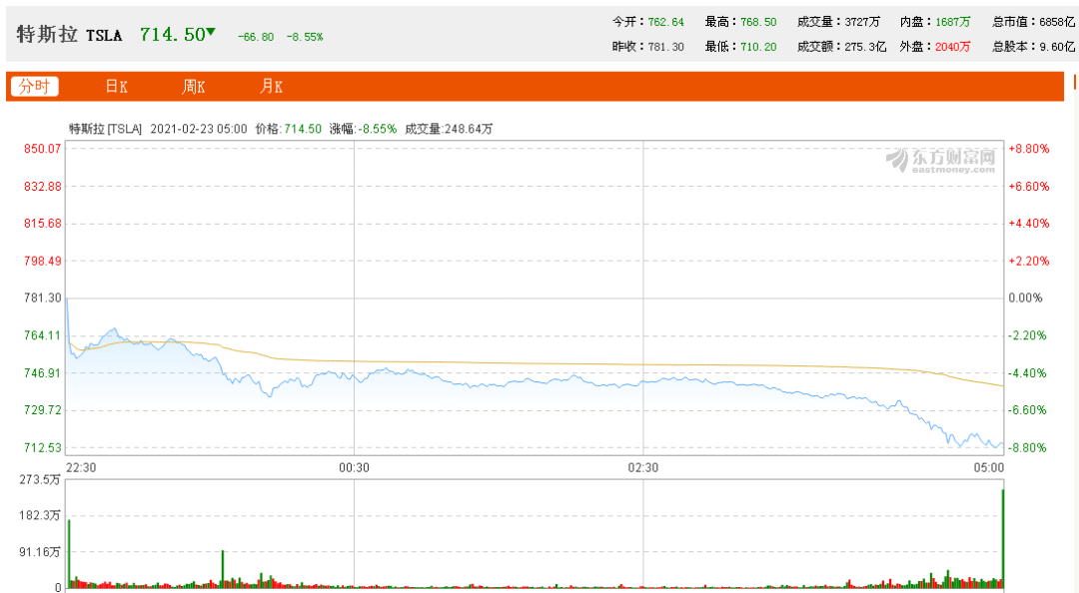Click the 746.91 price axis label
This screenshot has height=593, width=1079.
43,372
